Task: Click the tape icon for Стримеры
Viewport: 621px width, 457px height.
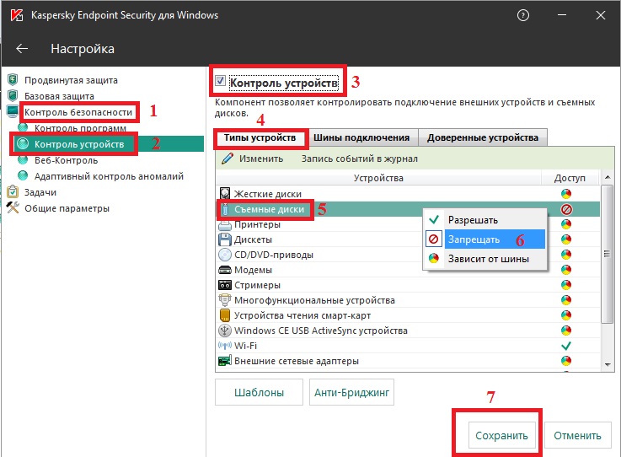Action: click(225, 285)
